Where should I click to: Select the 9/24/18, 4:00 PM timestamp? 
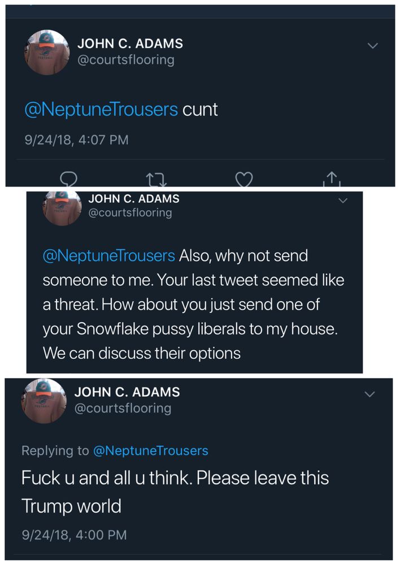[x=74, y=534]
